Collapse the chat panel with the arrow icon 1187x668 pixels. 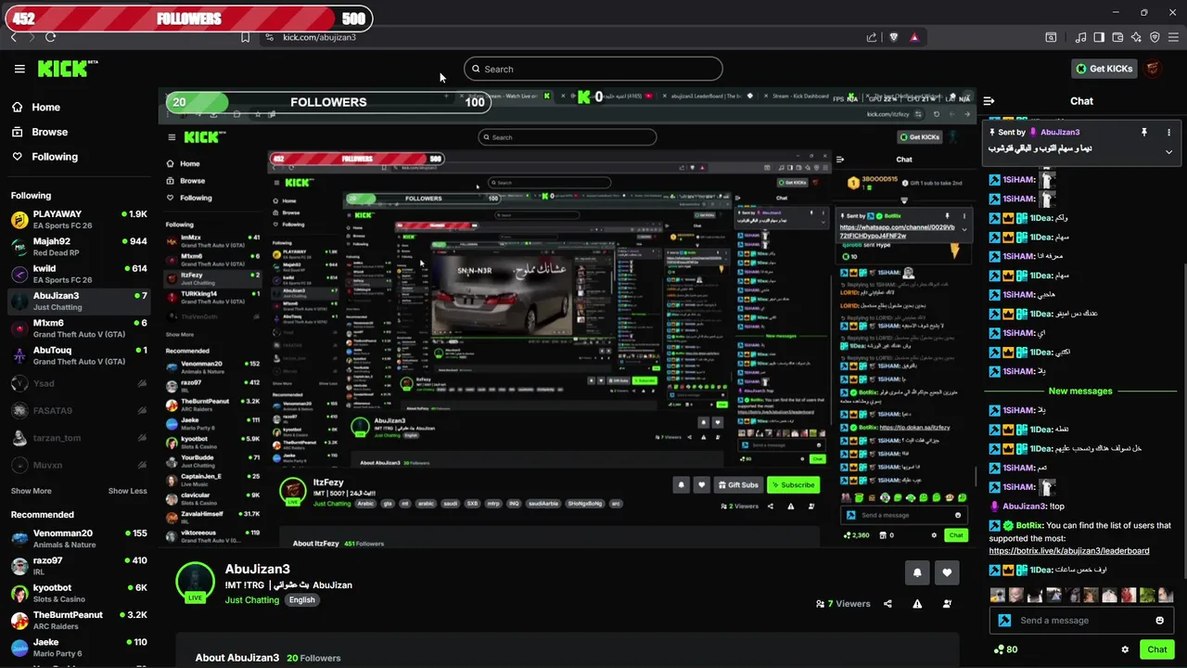tap(989, 101)
